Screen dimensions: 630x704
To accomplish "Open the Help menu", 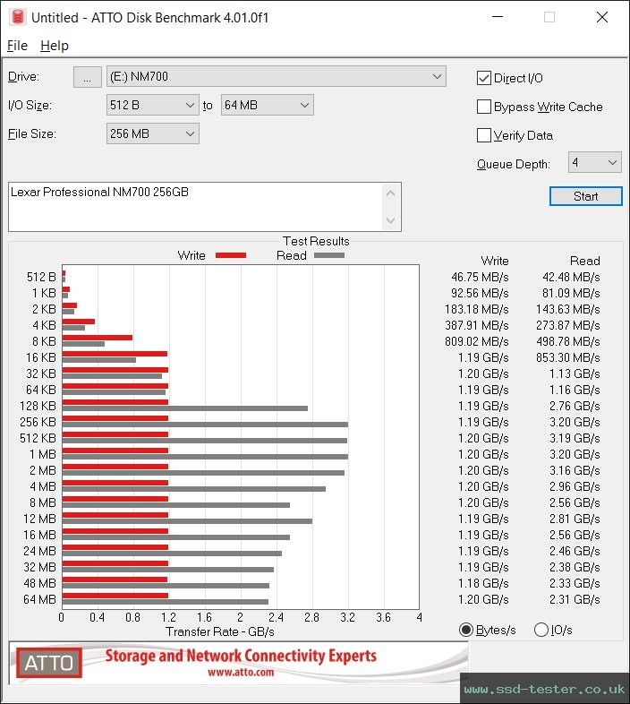I will (x=55, y=46).
